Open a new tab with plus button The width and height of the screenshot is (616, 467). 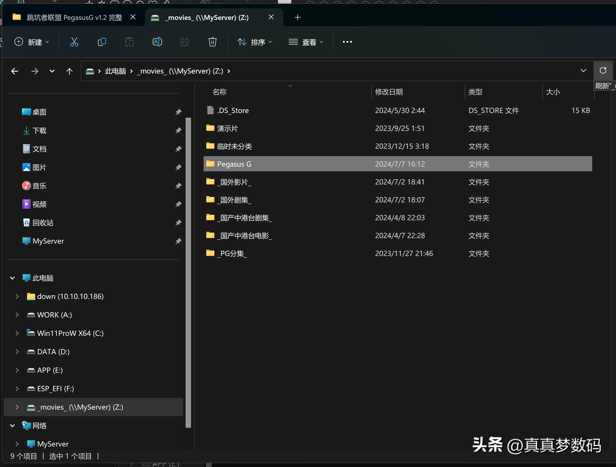(x=298, y=18)
